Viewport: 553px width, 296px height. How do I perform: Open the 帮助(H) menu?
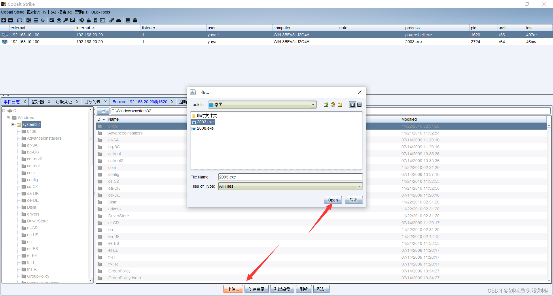click(81, 12)
